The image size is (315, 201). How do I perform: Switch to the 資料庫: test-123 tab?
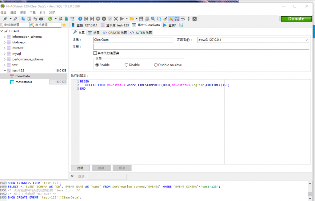[115, 25]
